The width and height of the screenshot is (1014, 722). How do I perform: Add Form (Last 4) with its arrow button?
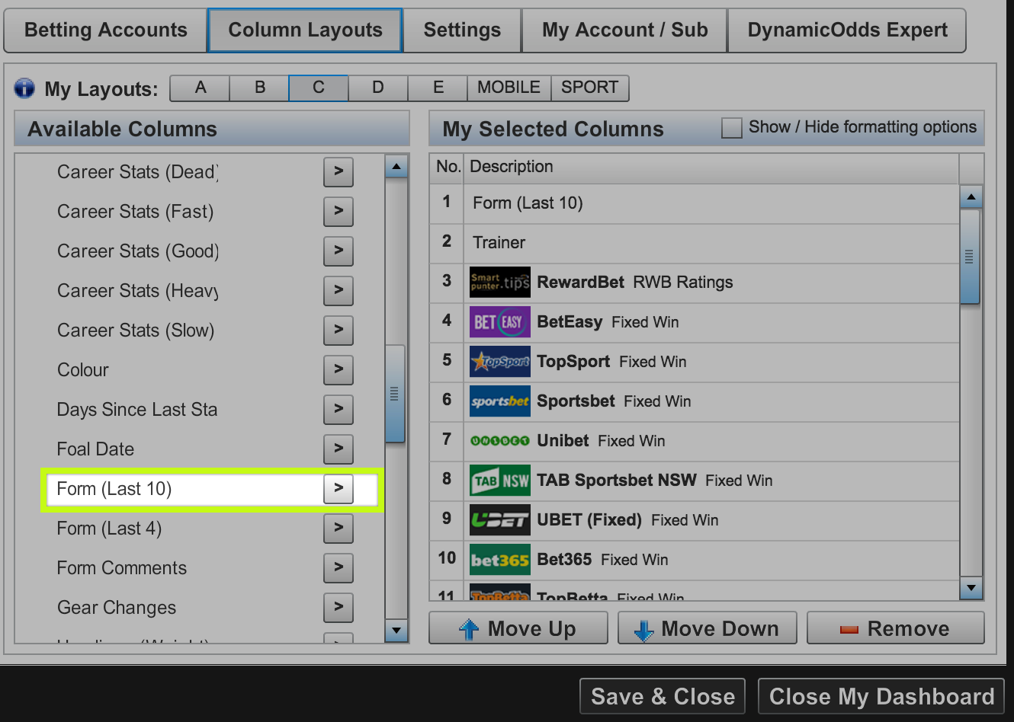click(x=339, y=529)
